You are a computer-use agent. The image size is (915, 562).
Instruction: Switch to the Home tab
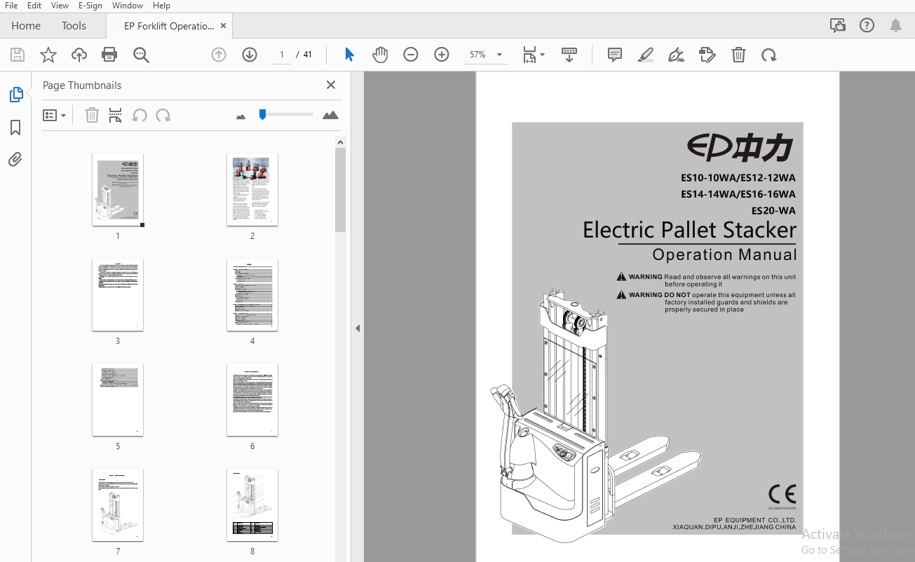pyautogui.click(x=26, y=26)
